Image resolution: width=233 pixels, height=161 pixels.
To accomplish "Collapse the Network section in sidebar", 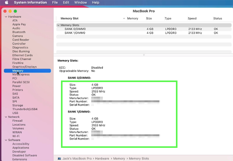I will tap(6, 117).
